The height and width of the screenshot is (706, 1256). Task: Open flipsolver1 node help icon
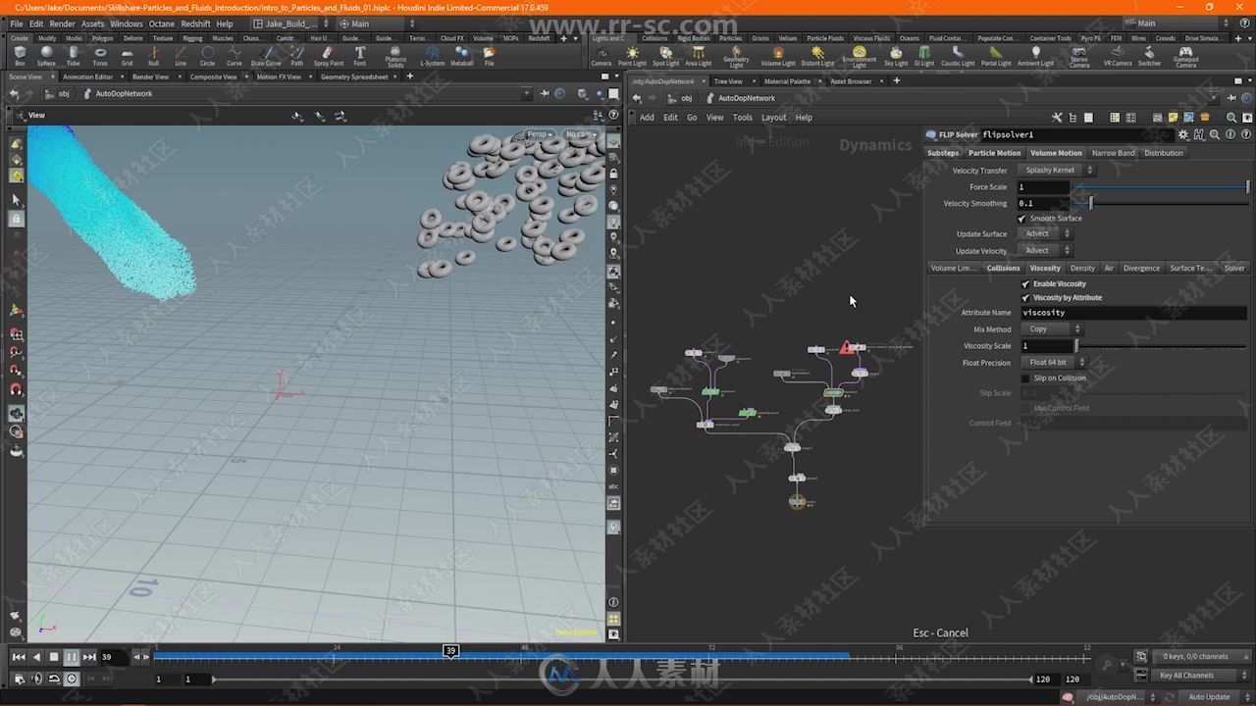point(1244,134)
